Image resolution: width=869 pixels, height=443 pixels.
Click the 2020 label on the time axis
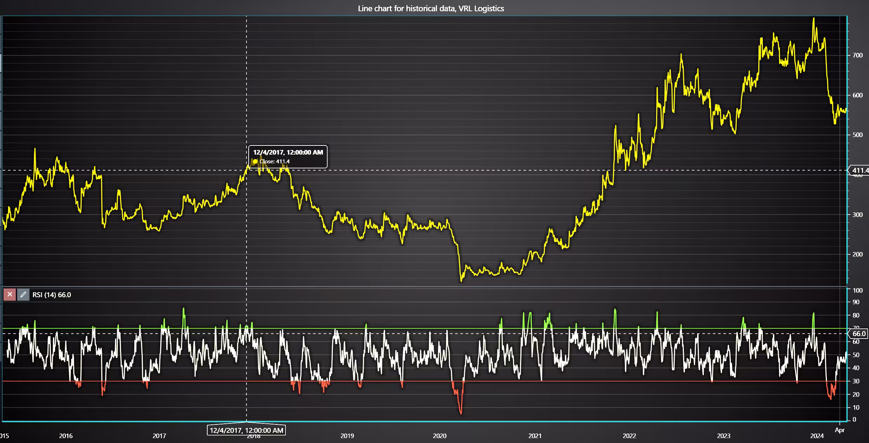(440, 436)
